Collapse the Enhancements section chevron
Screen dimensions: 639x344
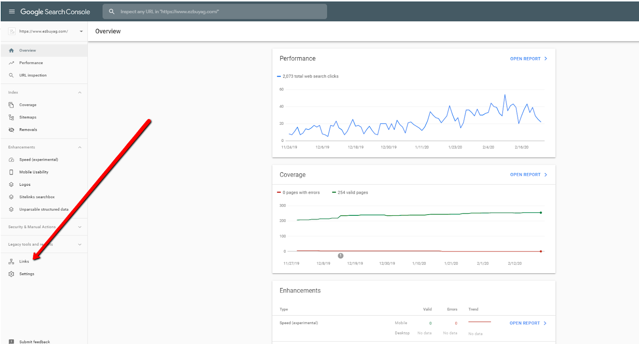pos(80,147)
